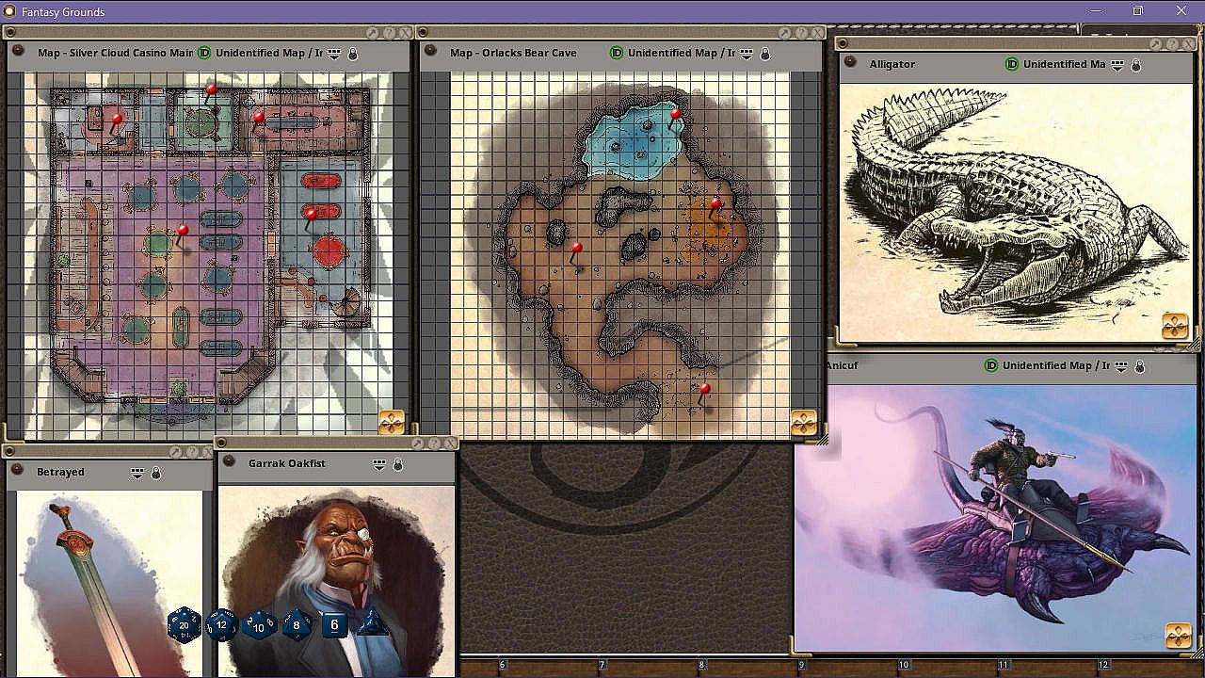Image resolution: width=1205 pixels, height=678 pixels.
Task: Close the Alligator image window
Action: pos(1189,44)
